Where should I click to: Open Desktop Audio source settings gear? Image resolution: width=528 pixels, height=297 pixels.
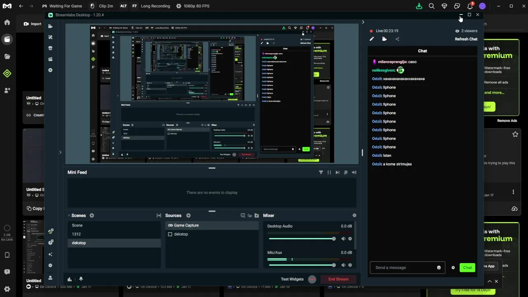(350, 239)
